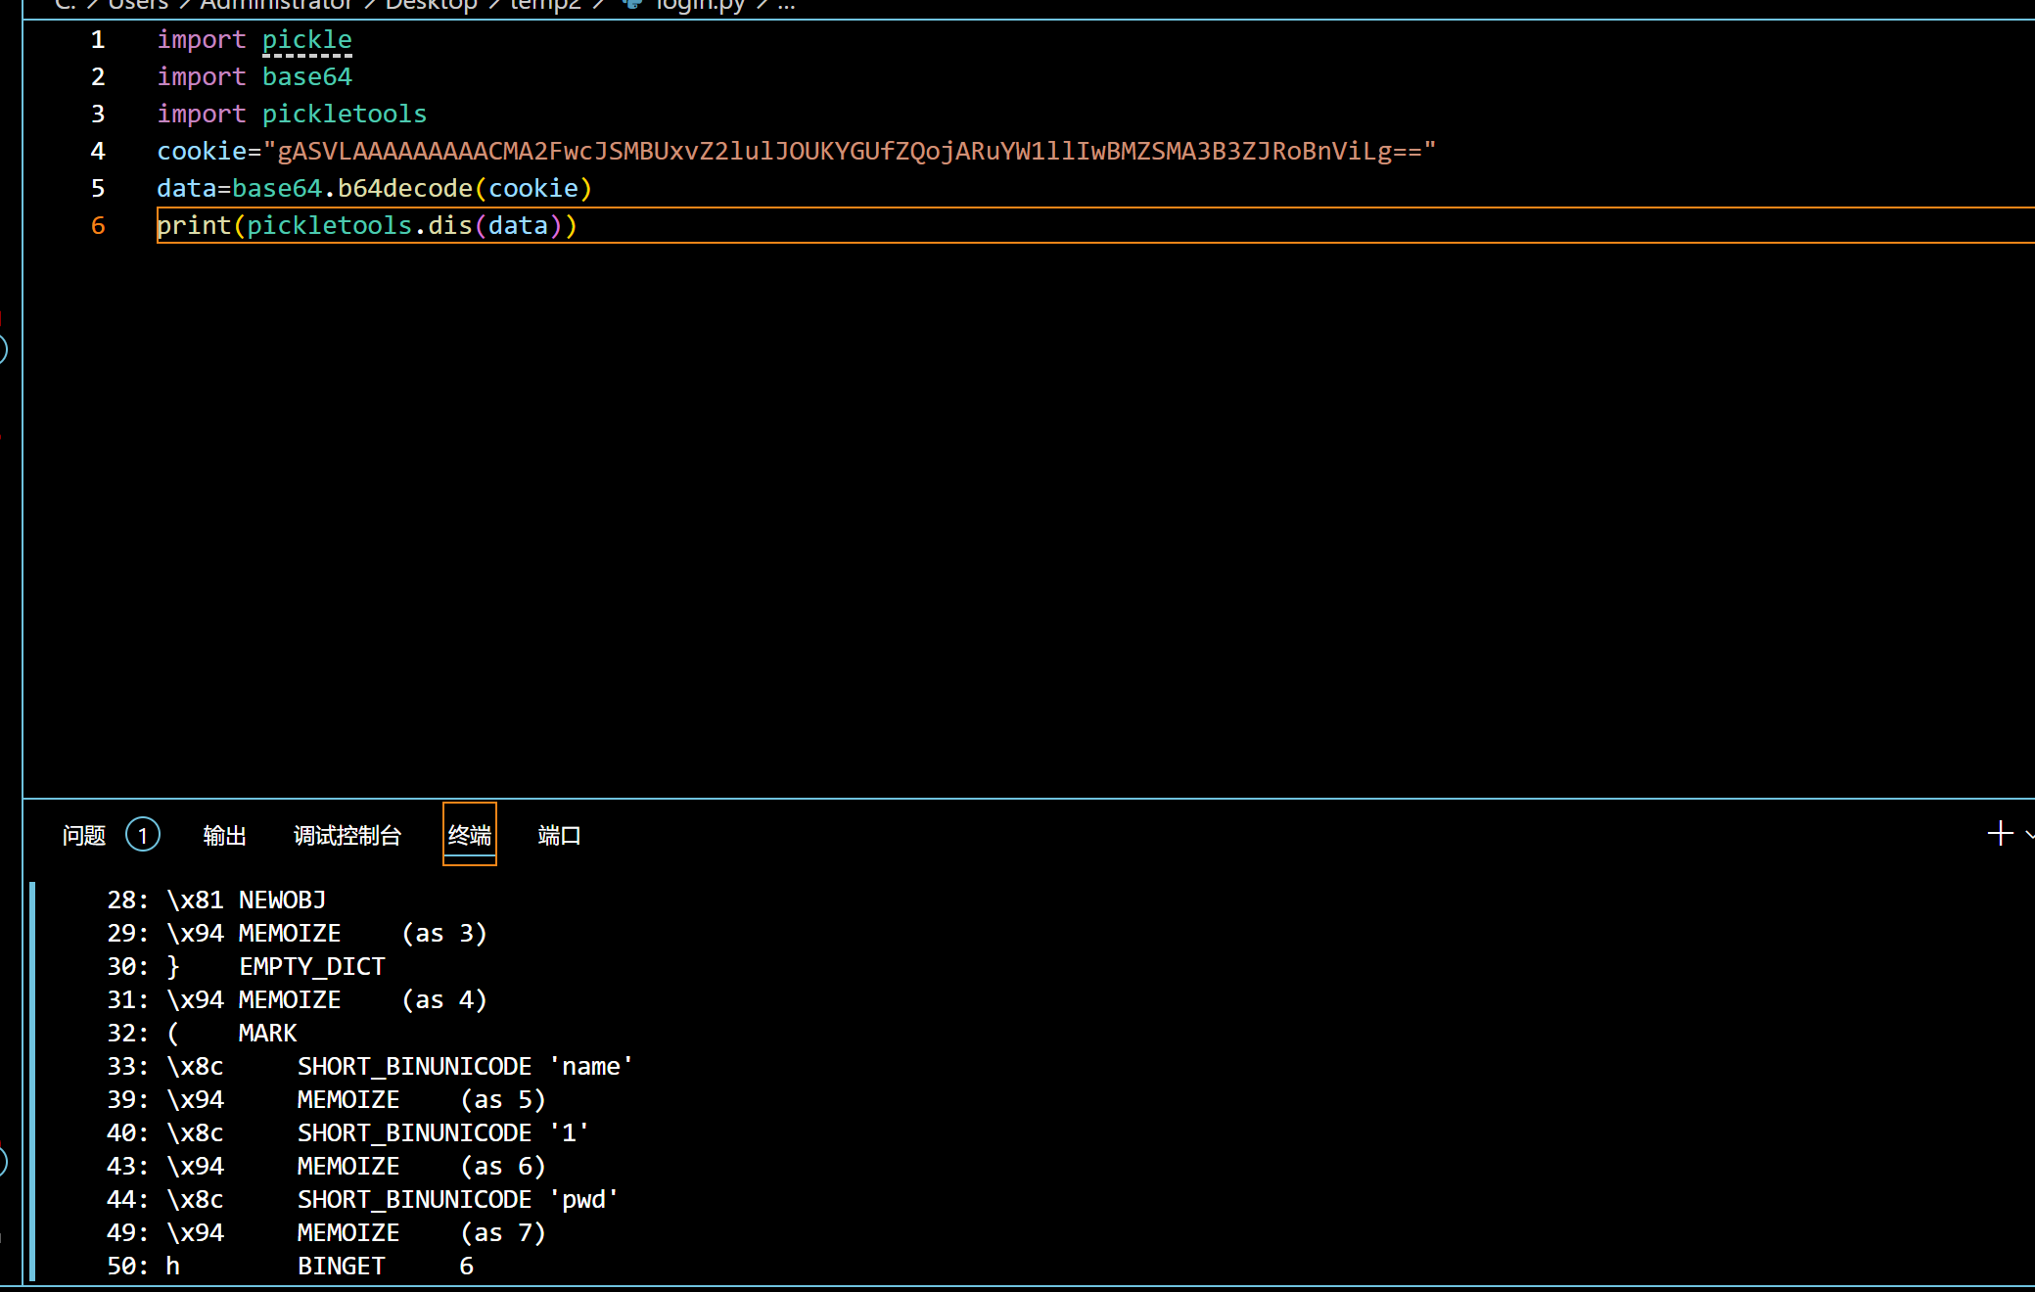The width and height of the screenshot is (2035, 1292).
Task: Open the 调试控制台 debug console tab
Action: [x=347, y=835]
